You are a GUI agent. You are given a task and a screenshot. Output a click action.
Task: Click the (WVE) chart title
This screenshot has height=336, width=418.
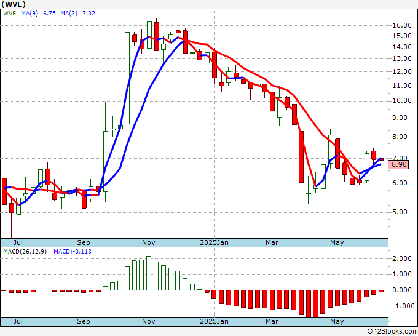(14, 4)
